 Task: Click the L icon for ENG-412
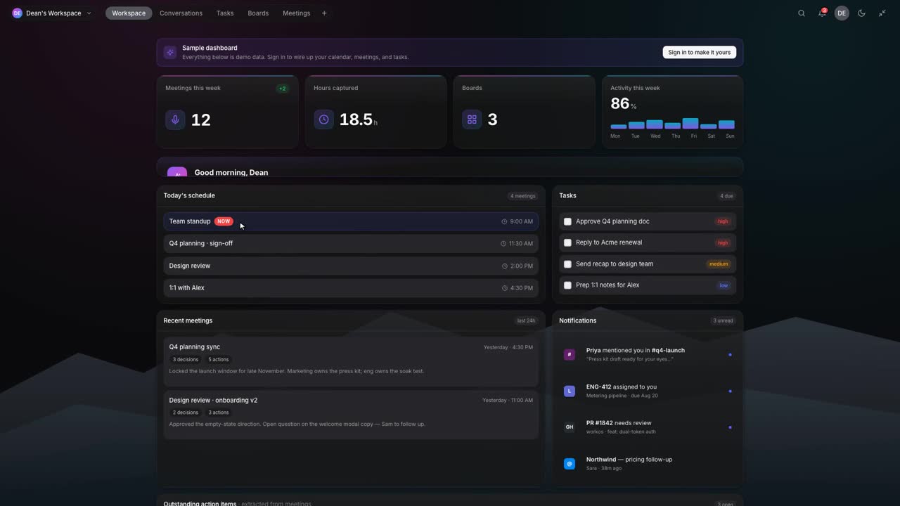[570, 391]
